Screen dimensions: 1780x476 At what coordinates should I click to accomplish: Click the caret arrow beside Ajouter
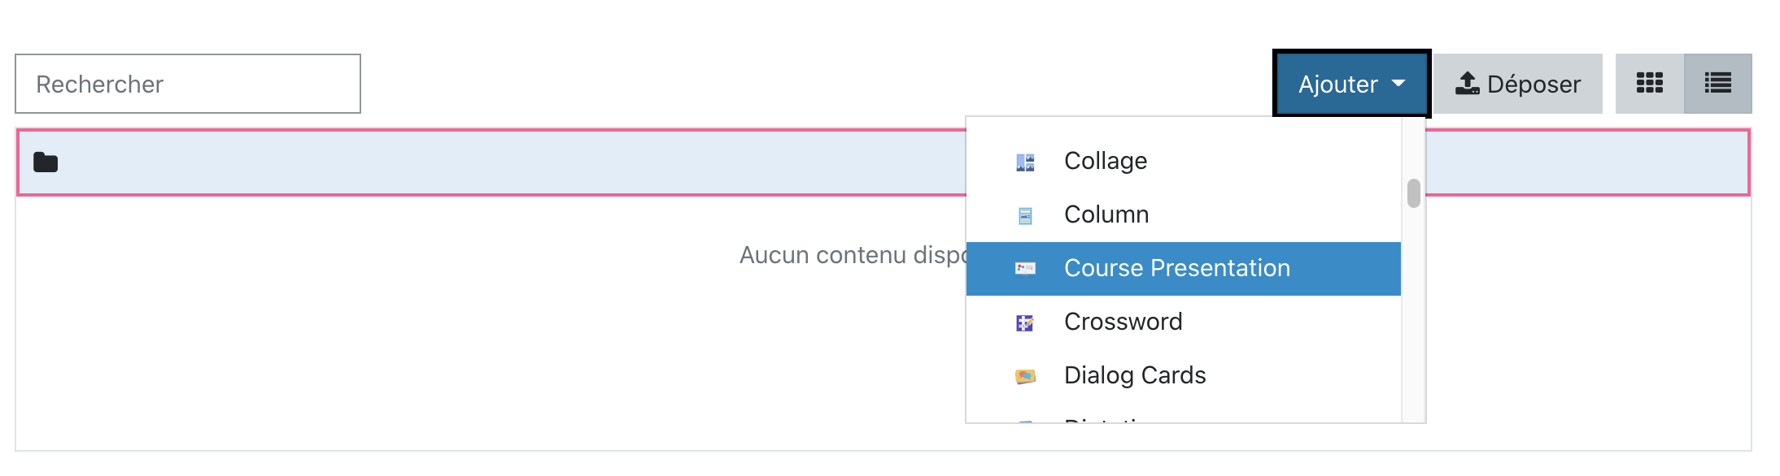point(1398,84)
